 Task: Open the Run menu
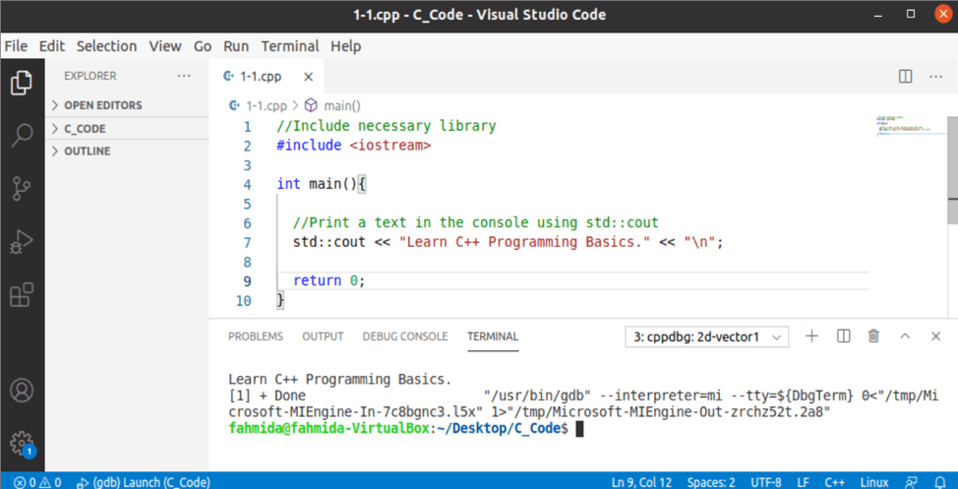click(236, 46)
